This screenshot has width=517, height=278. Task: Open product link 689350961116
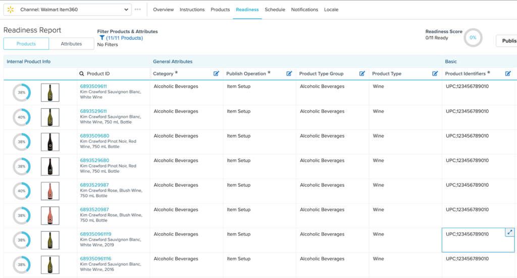coord(95,258)
